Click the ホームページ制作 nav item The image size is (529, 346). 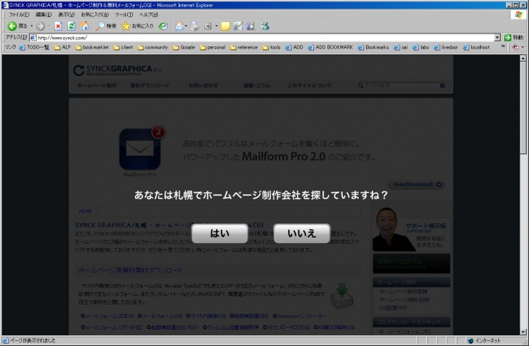click(x=97, y=86)
